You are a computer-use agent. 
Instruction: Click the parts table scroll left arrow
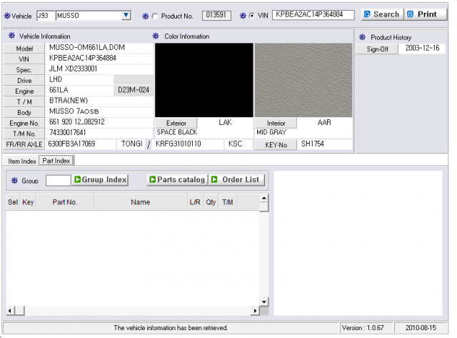(10, 311)
